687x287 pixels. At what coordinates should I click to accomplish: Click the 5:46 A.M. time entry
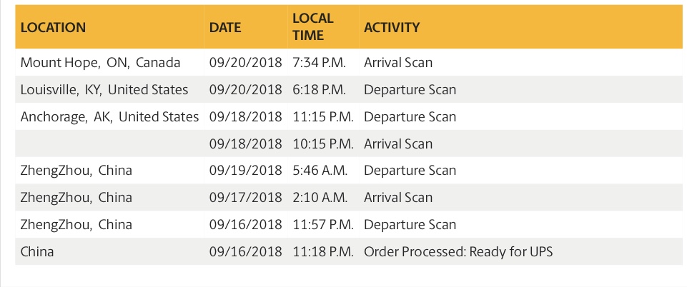click(320, 170)
